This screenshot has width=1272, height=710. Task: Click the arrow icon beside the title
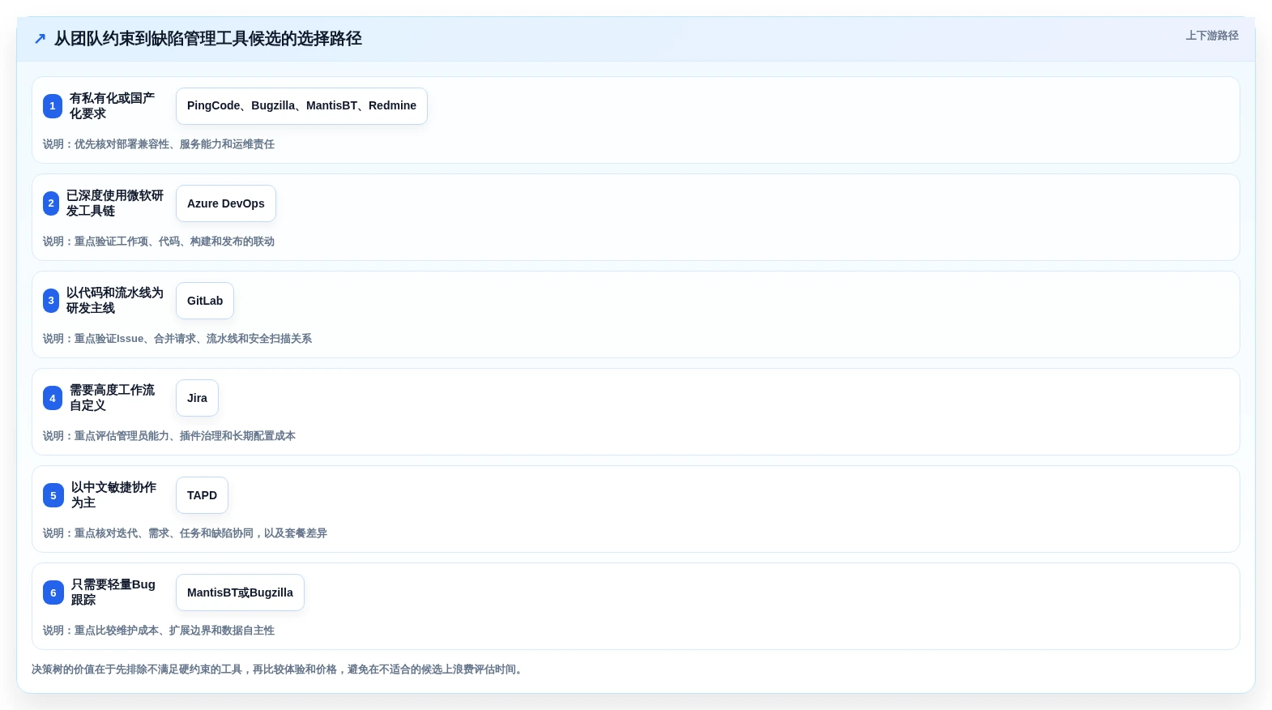[x=40, y=39]
